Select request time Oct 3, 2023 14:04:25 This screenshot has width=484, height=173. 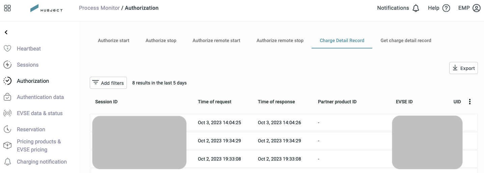[219, 123]
